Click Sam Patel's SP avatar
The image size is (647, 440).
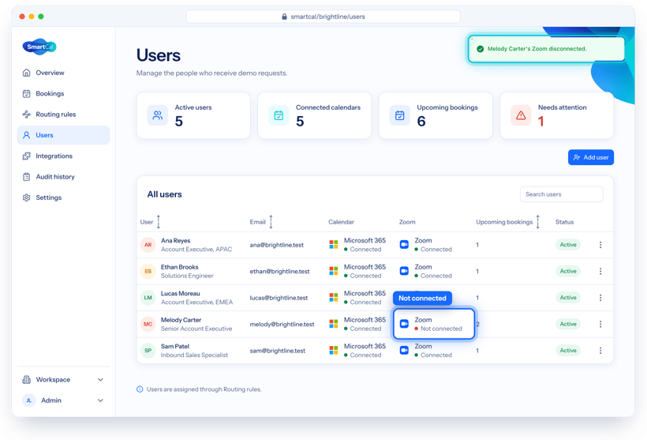point(148,351)
